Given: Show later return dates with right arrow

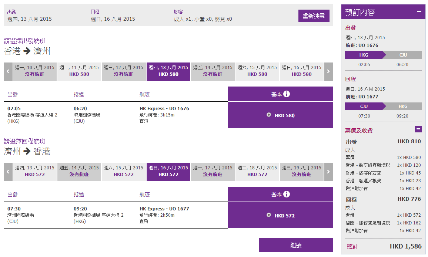Looking at the screenshot, I should point(328,172).
